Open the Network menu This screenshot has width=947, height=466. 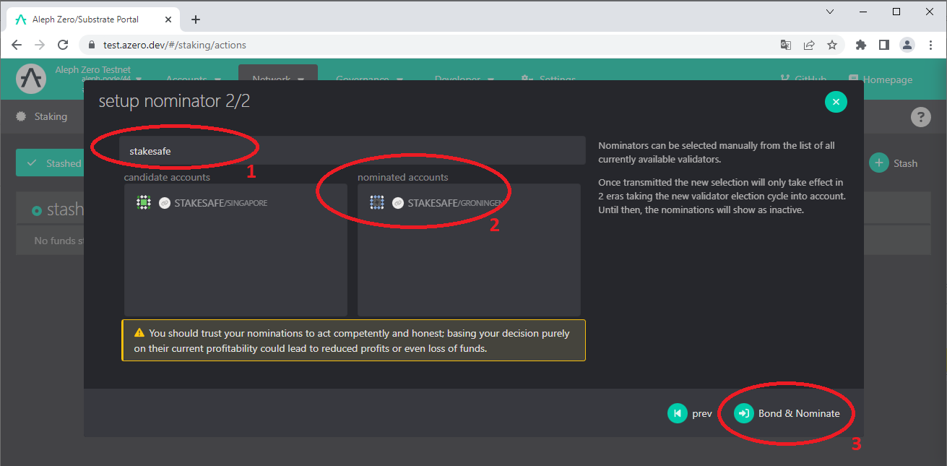click(278, 79)
